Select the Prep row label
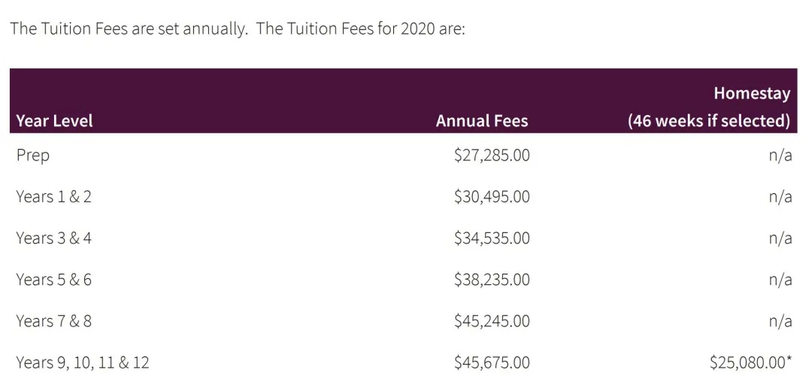 click(x=32, y=156)
